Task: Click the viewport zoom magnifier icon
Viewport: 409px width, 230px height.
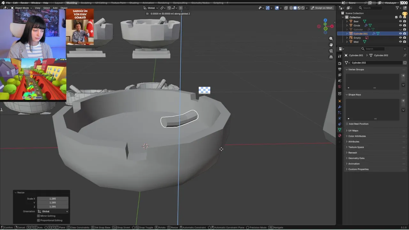Action: pos(331,38)
